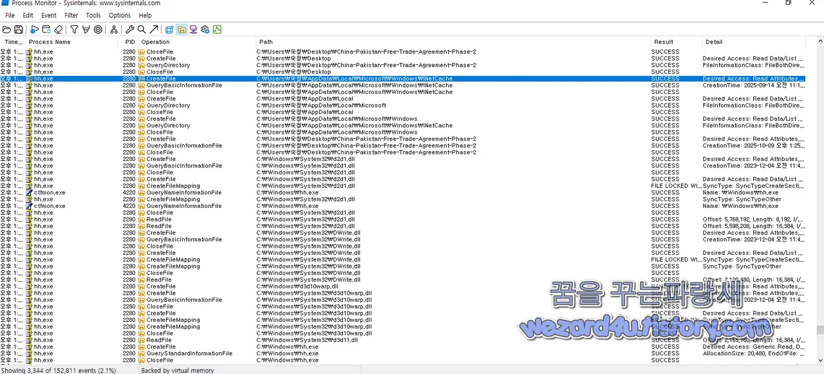Clear the event display with eraser icon

(59, 30)
